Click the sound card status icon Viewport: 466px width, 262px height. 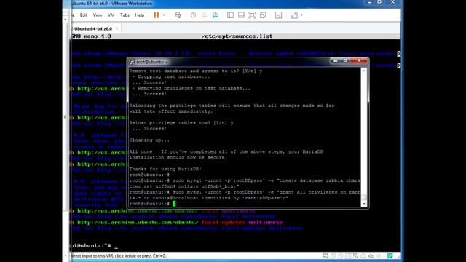coord(371,255)
